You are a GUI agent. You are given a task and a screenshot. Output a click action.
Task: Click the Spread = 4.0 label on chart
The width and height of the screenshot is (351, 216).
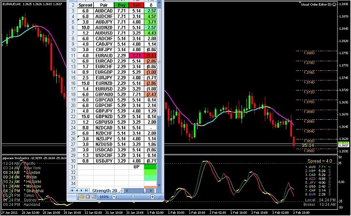tap(320, 161)
